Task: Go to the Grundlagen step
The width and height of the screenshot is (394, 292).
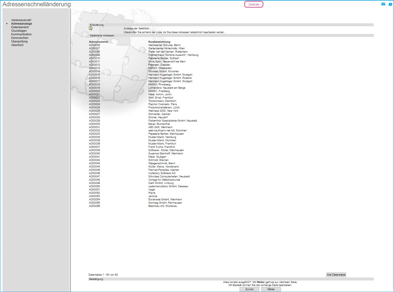Action: coord(19,31)
